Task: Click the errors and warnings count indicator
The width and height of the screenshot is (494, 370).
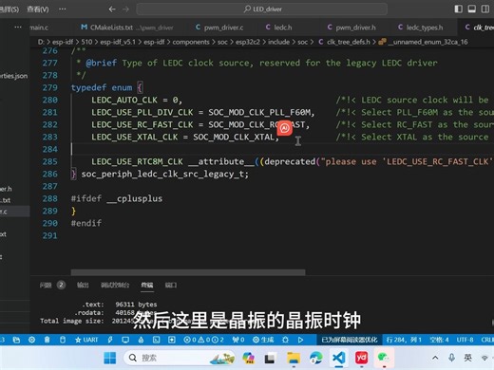Action: (x=203, y=340)
